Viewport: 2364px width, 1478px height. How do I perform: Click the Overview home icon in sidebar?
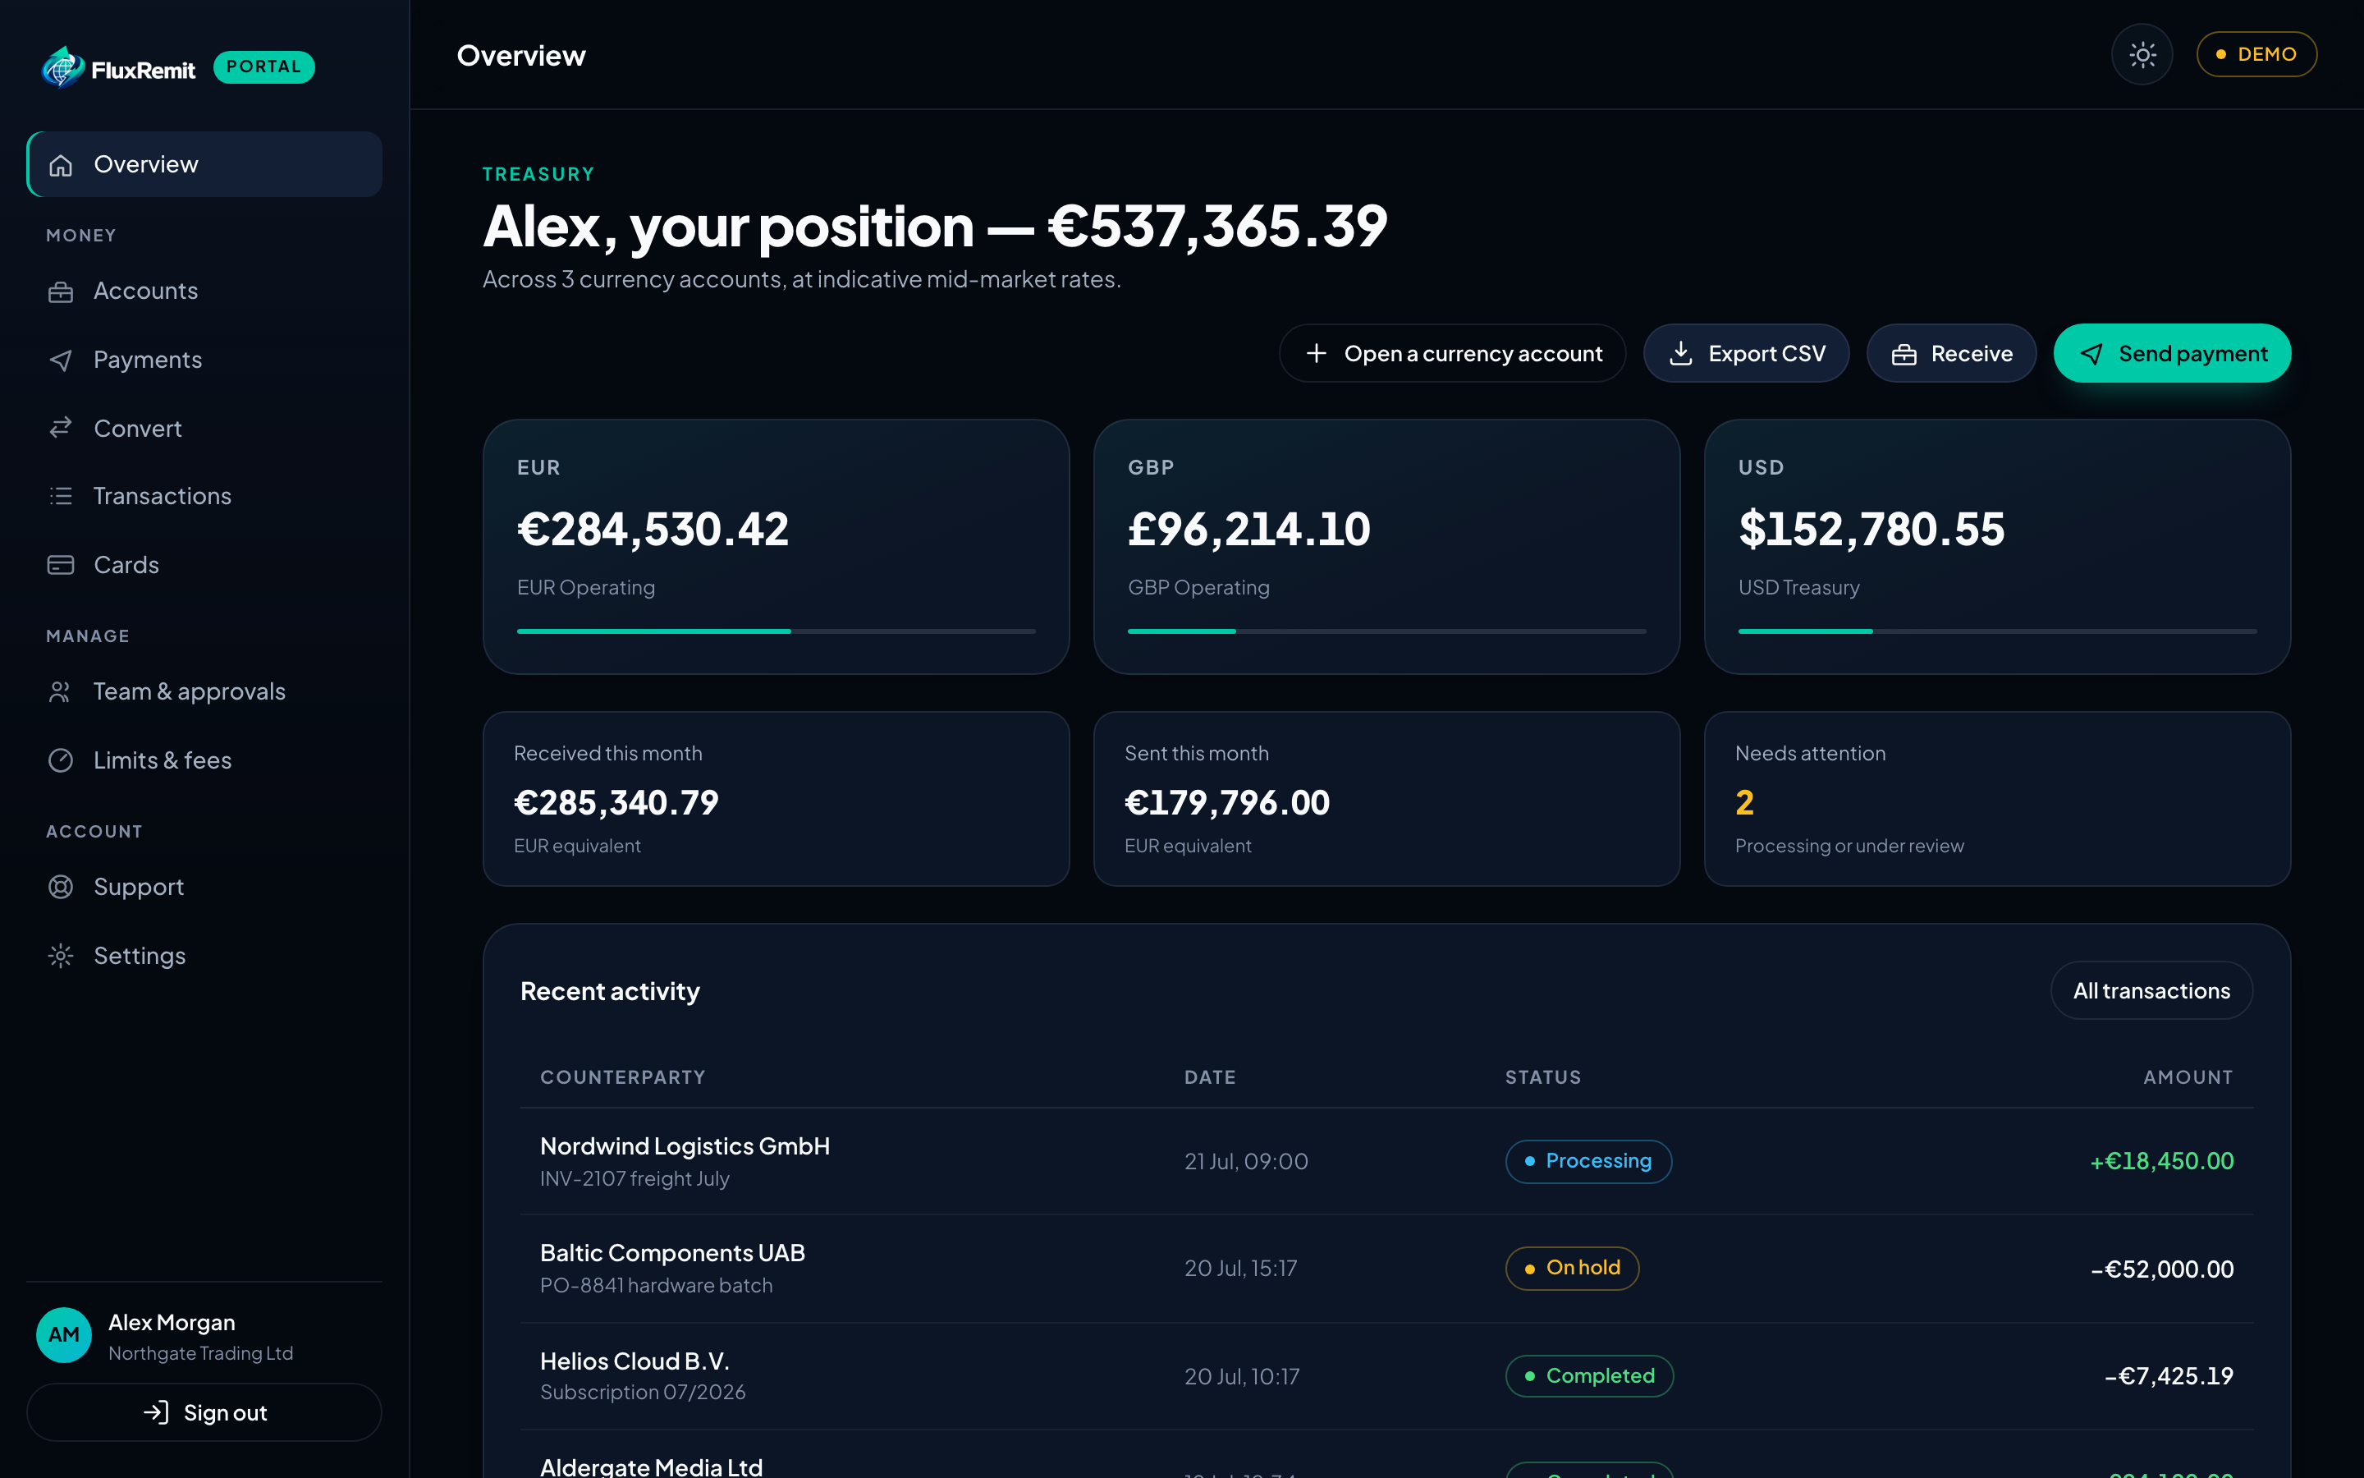[x=61, y=165]
